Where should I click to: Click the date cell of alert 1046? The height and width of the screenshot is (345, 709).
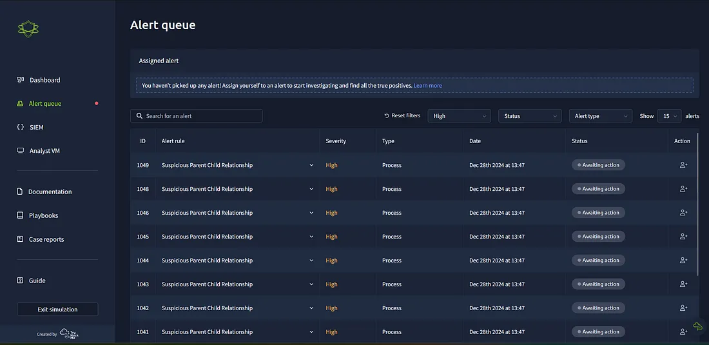coord(497,213)
